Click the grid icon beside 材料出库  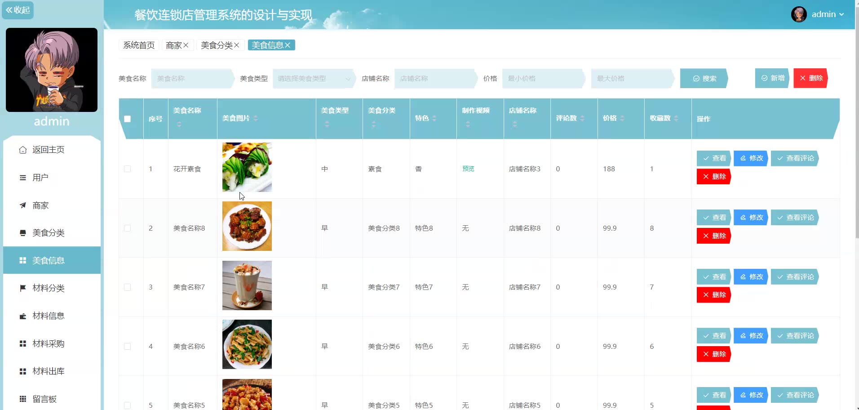tap(23, 371)
